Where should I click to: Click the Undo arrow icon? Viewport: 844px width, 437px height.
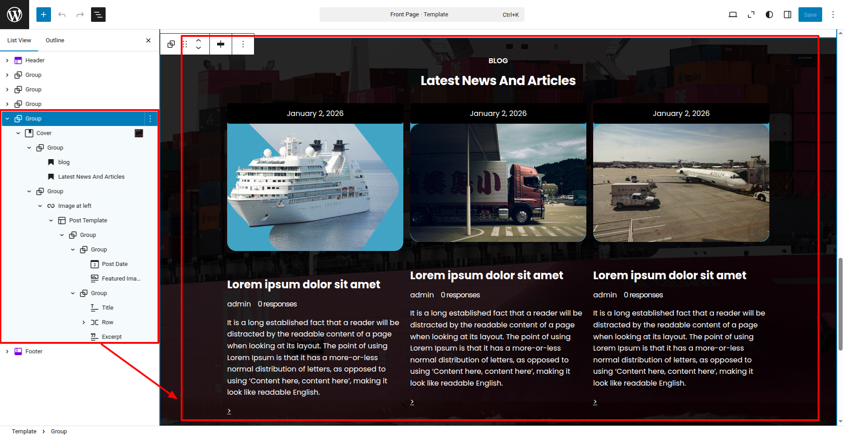[62, 15]
